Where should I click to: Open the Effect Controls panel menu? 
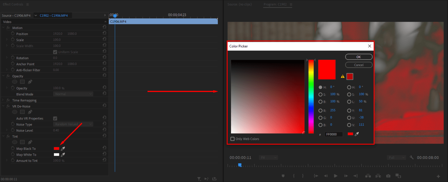[27, 4]
